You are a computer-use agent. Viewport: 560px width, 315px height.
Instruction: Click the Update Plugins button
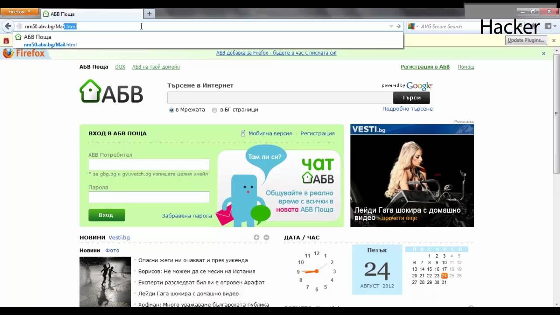525,40
